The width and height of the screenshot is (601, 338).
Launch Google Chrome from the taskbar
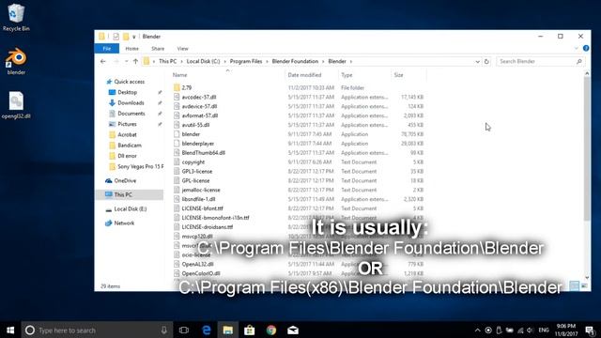pos(271,330)
